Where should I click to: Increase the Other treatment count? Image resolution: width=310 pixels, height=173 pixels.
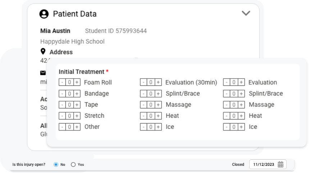(x=77, y=127)
